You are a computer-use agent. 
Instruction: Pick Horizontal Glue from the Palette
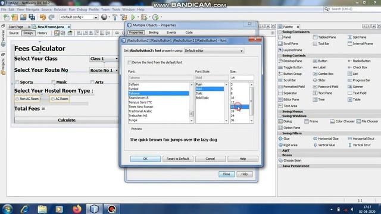[x=326, y=139]
